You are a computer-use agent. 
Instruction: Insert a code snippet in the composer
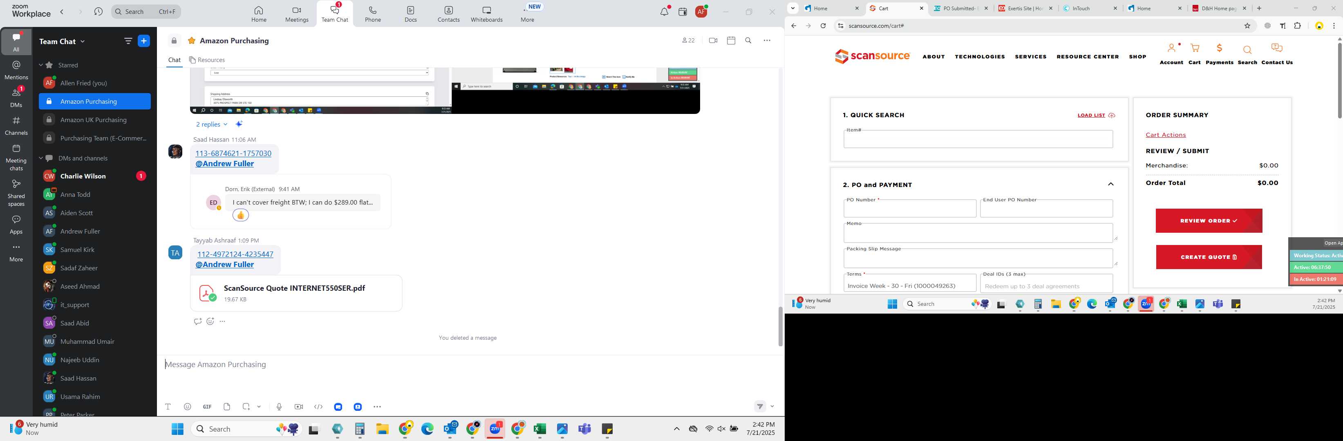tap(318, 407)
